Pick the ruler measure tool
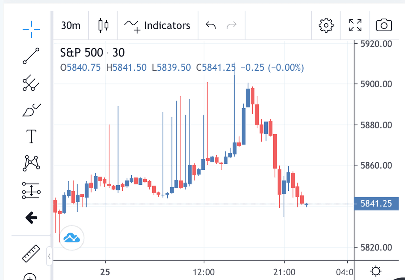405x280 pixels. [x=31, y=254]
